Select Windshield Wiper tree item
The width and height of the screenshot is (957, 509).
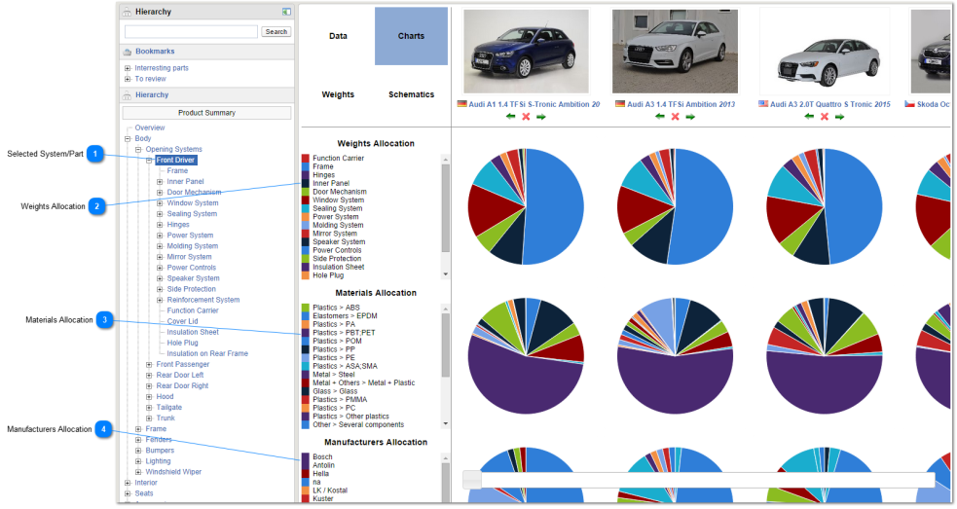click(x=173, y=472)
